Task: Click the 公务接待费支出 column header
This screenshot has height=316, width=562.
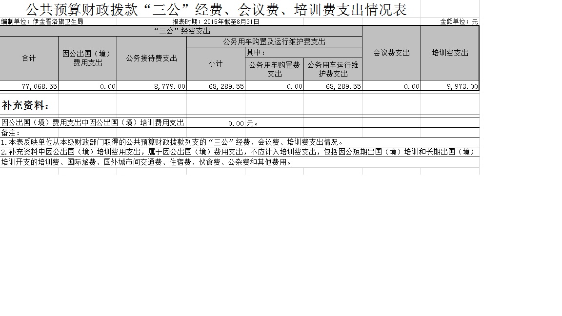Action: tap(152, 58)
